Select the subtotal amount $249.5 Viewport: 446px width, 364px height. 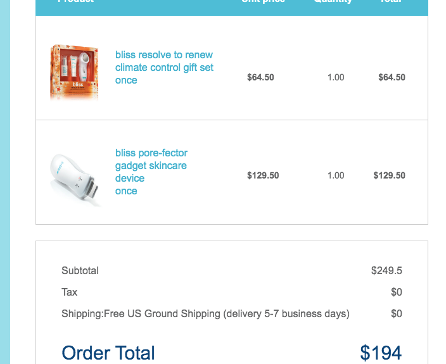click(386, 270)
